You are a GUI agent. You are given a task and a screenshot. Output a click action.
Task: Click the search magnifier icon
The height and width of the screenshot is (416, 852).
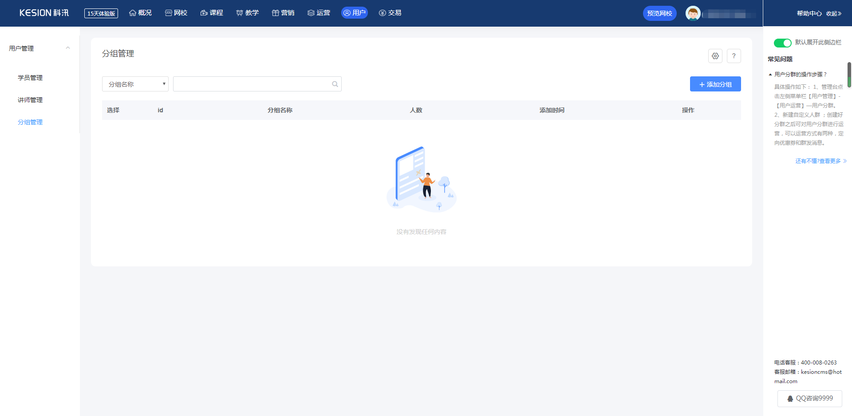(335, 84)
